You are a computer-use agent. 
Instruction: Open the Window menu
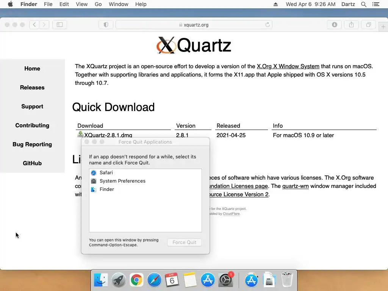tap(119, 4)
